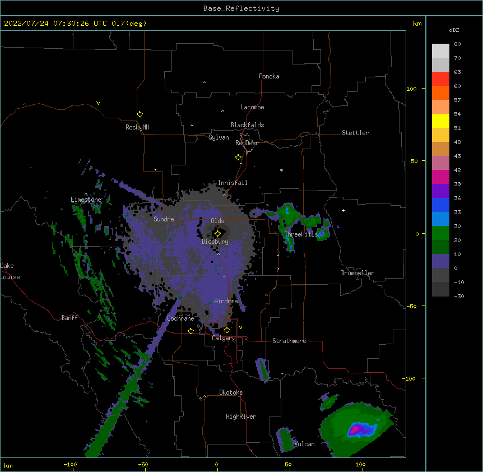Pick the slate purple 0-10 dBZ swatch
483x472 pixels.
click(440, 261)
